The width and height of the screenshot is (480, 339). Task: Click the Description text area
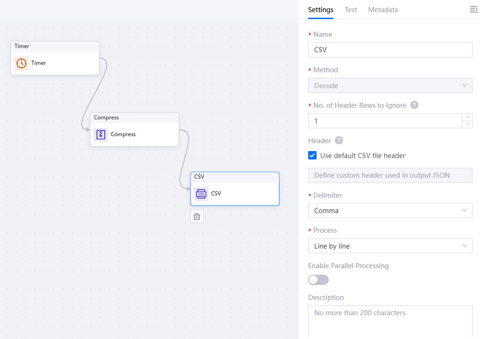tap(390, 322)
